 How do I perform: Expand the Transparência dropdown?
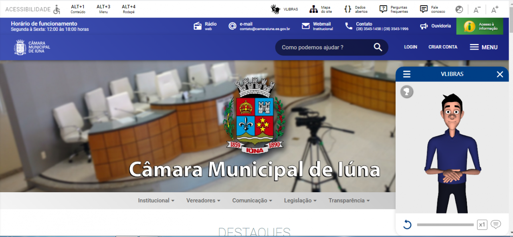tap(349, 201)
